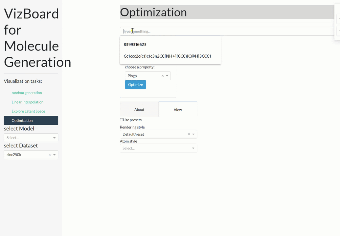Clear the Default/reset rendering style
This screenshot has height=236, width=340.
tap(189, 134)
